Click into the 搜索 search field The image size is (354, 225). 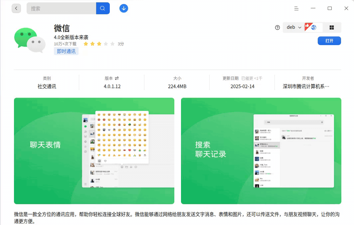(x=62, y=8)
